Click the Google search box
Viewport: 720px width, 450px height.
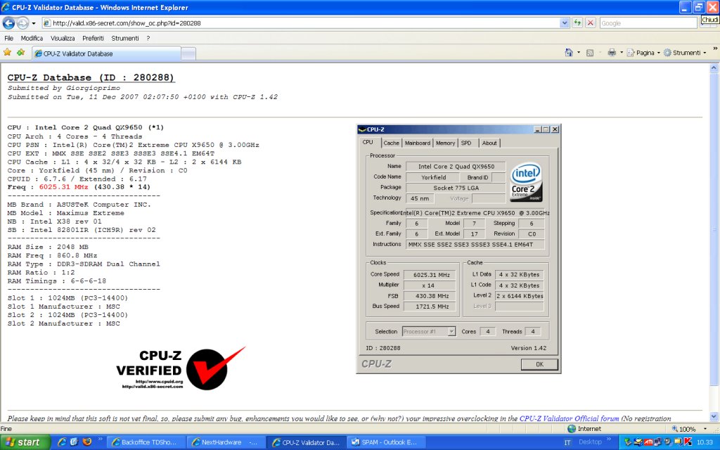[x=648, y=23]
